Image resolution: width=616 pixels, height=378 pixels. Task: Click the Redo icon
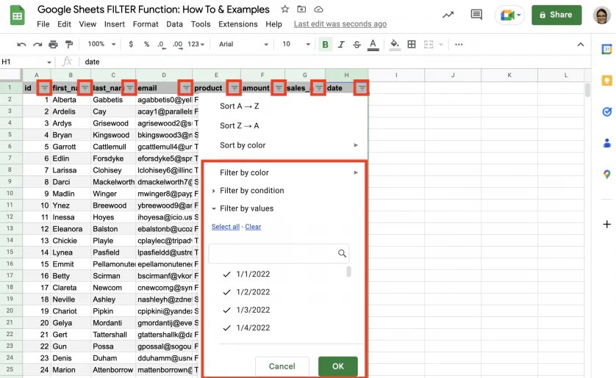pyautogui.click(x=37, y=44)
